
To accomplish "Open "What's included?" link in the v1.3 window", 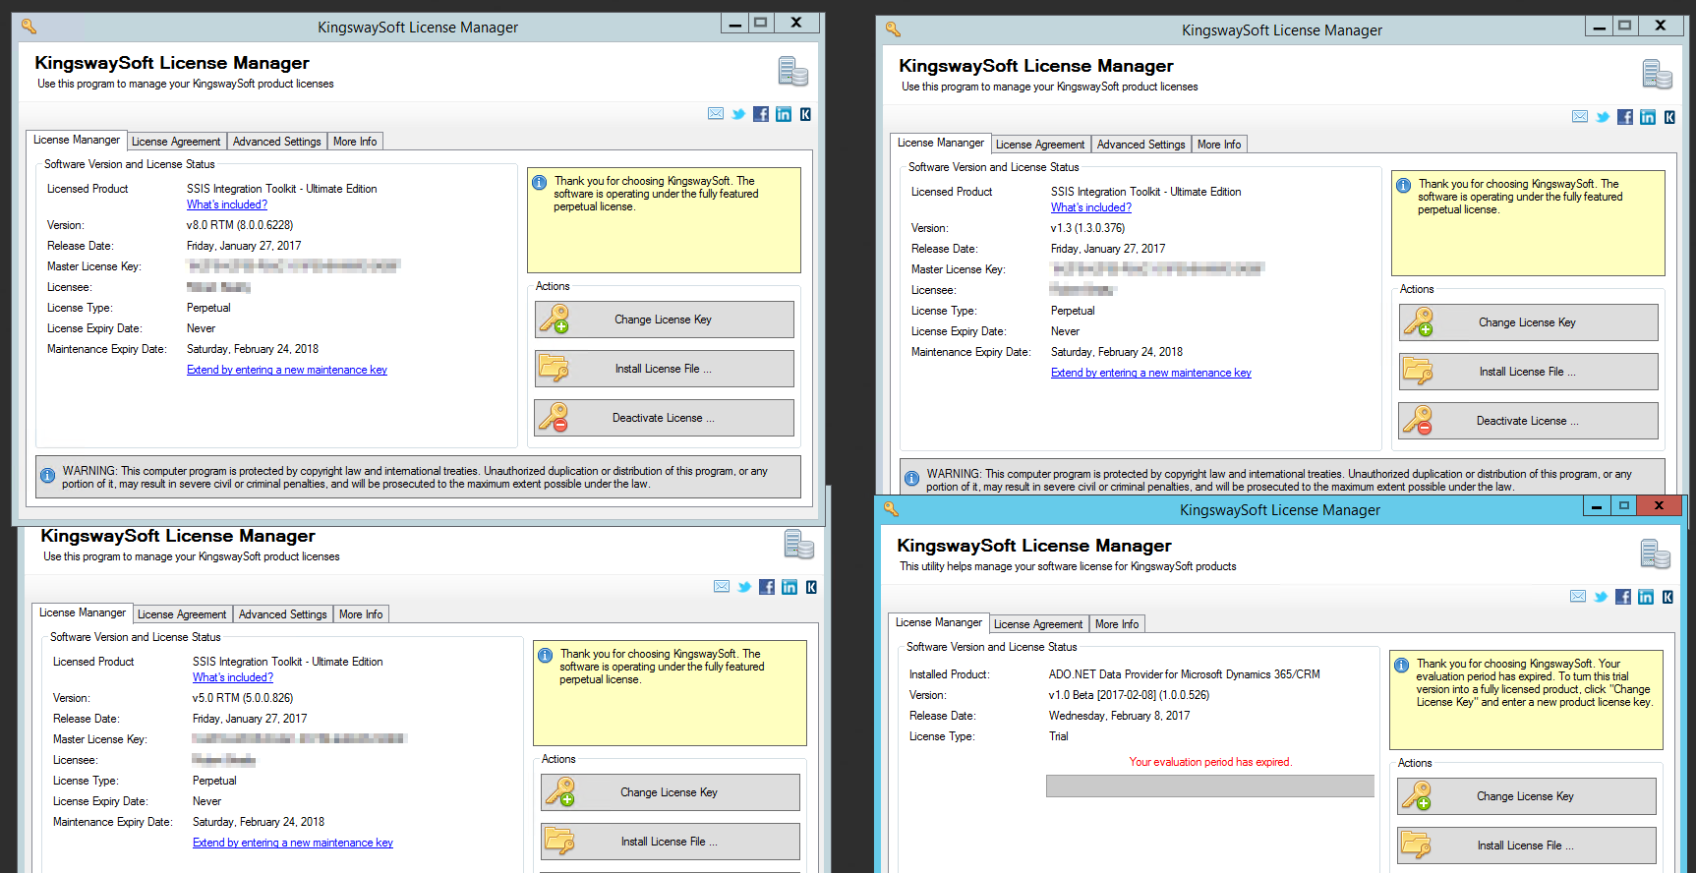I will 1091,207.
